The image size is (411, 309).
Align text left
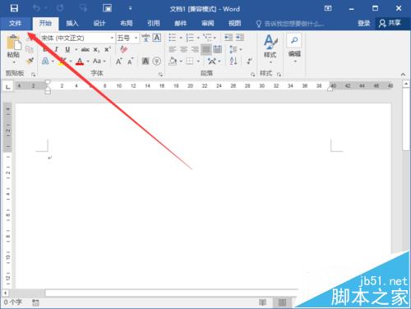[x=172, y=49]
